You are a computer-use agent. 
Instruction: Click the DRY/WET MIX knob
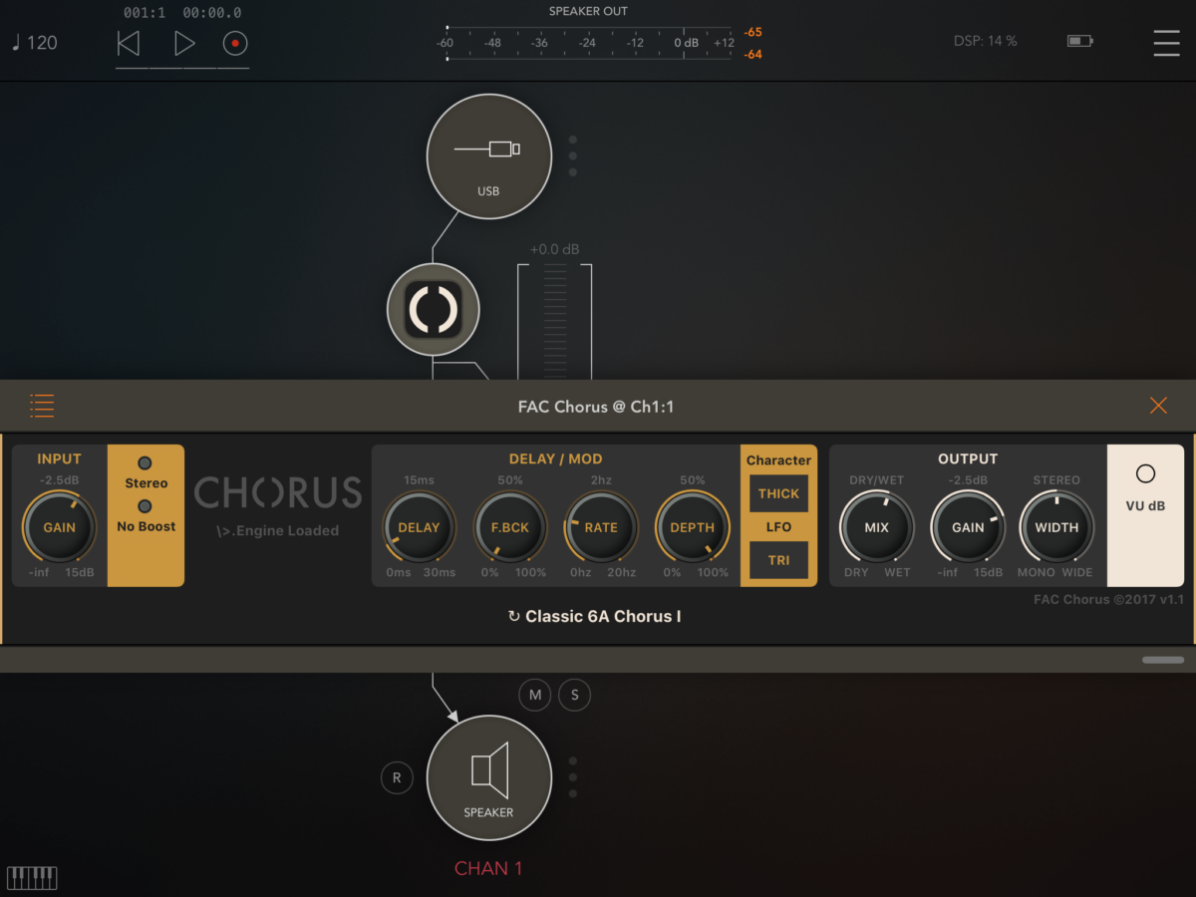click(876, 527)
